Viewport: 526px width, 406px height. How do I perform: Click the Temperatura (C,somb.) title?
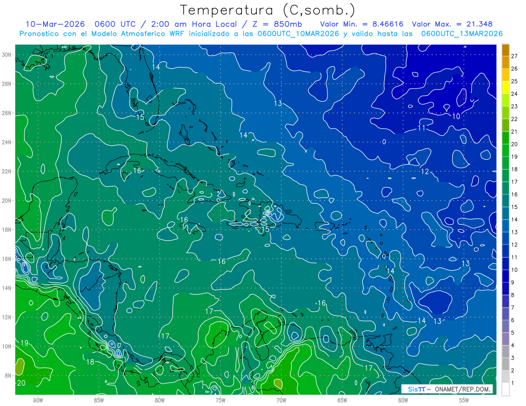(268, 10)
